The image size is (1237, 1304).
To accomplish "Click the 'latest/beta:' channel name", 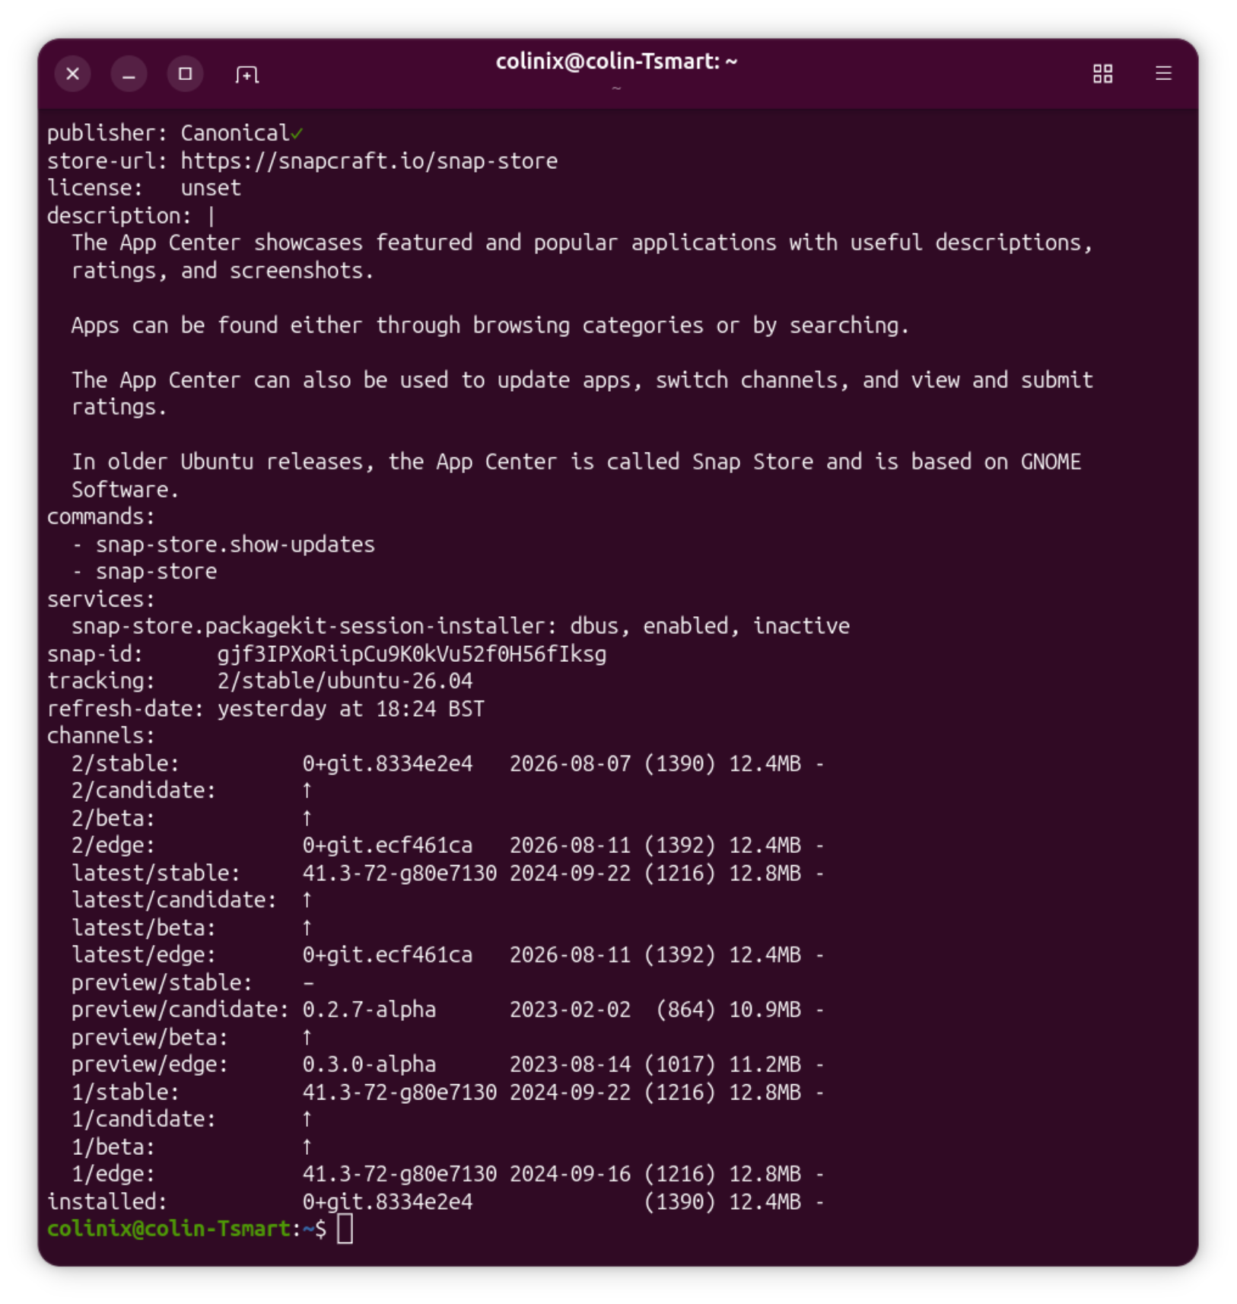I will (x=144, y=927).
